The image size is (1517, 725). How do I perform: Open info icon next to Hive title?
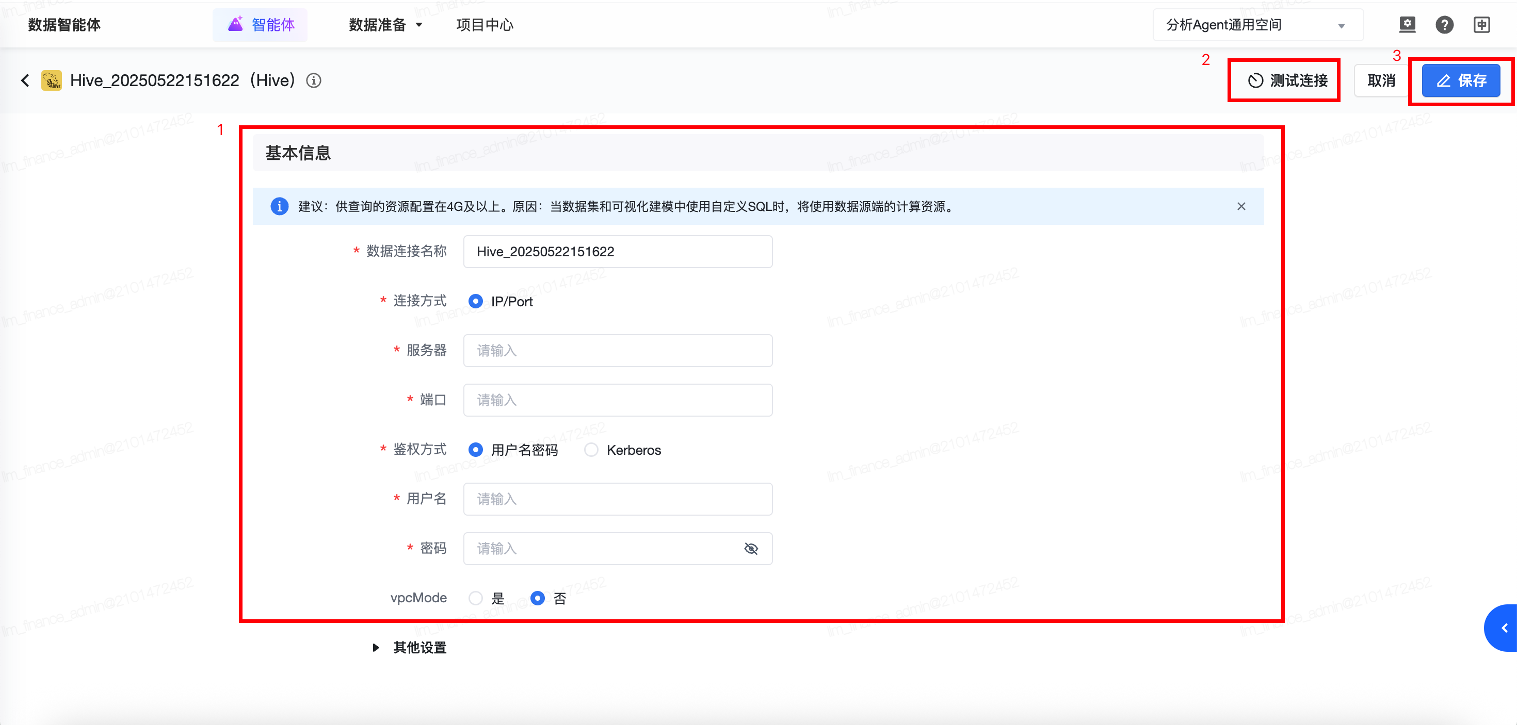pos(314,80)
